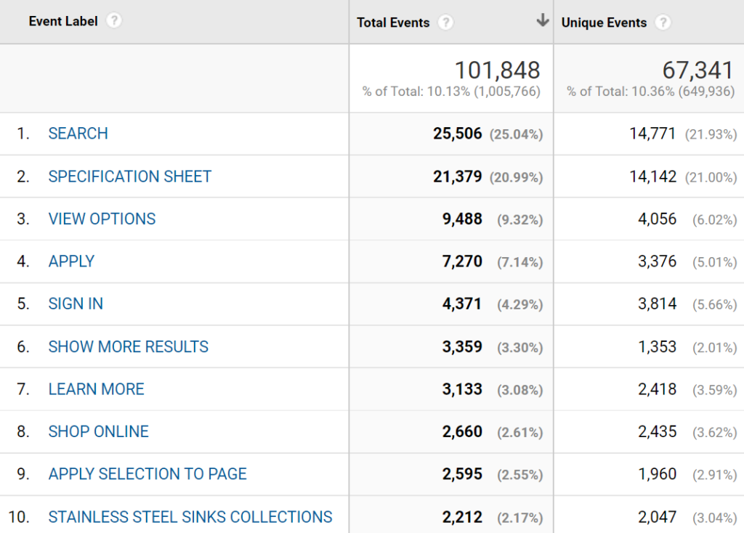The image size is (744, 533).
Task: Select total events value 2,212
Action: (462, 517)
